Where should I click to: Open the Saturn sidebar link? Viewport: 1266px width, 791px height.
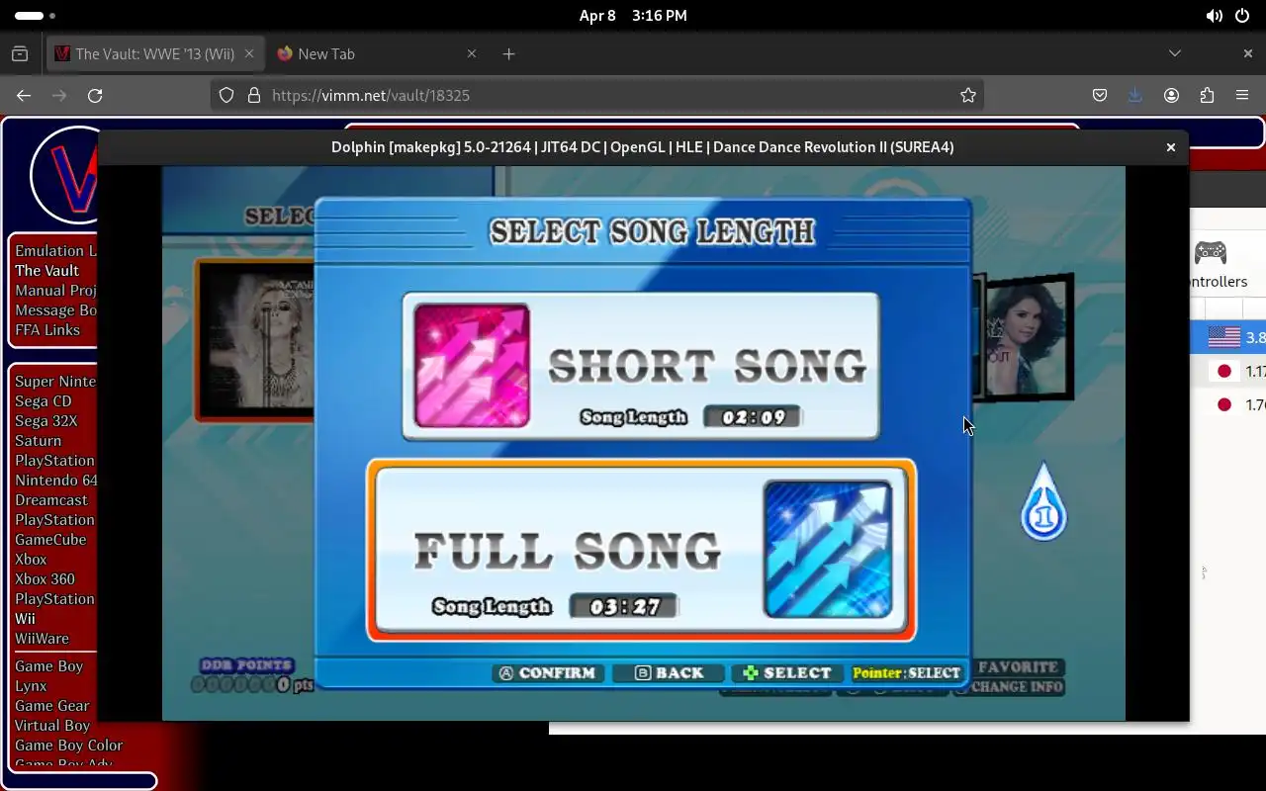click(38, 440)
